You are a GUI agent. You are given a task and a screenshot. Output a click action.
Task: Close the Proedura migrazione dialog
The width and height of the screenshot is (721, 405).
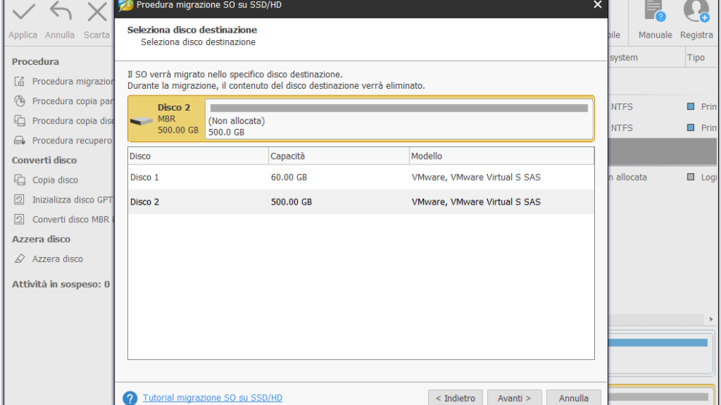(597, 5)
